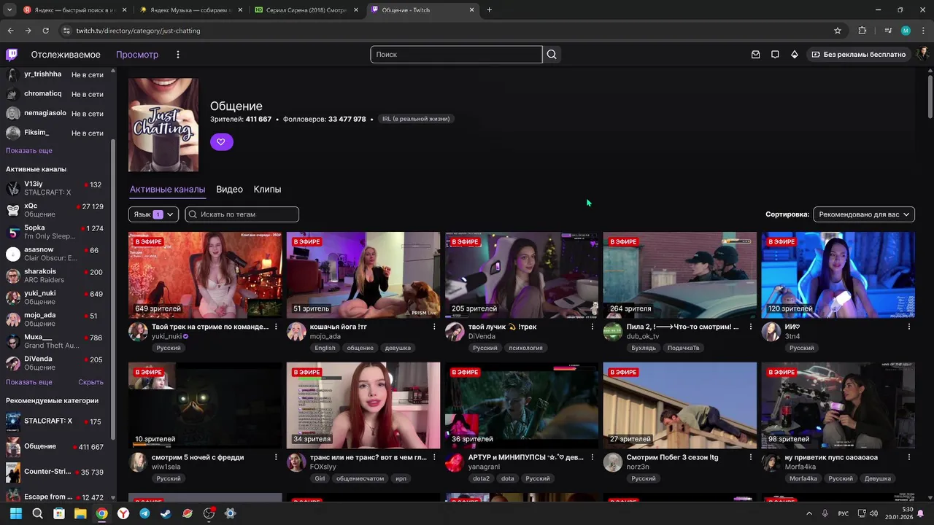Viewport: 934px width, 525px height.
Task: Open File Explorer from the taskbar
Action: tap(80, 513)
